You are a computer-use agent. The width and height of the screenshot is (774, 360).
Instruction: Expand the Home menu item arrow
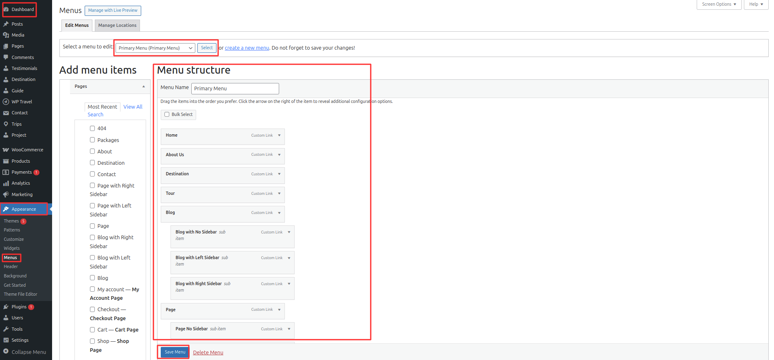[279, 135]
